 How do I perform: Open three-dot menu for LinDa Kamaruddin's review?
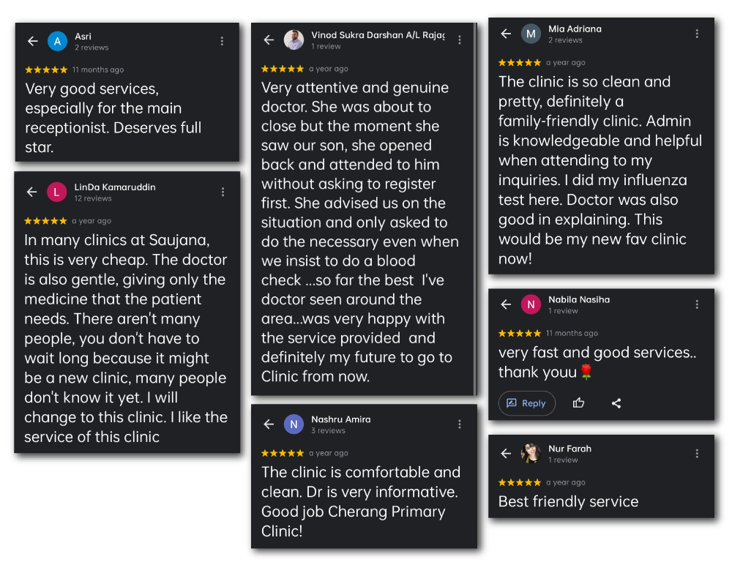[x=223, y=192]
